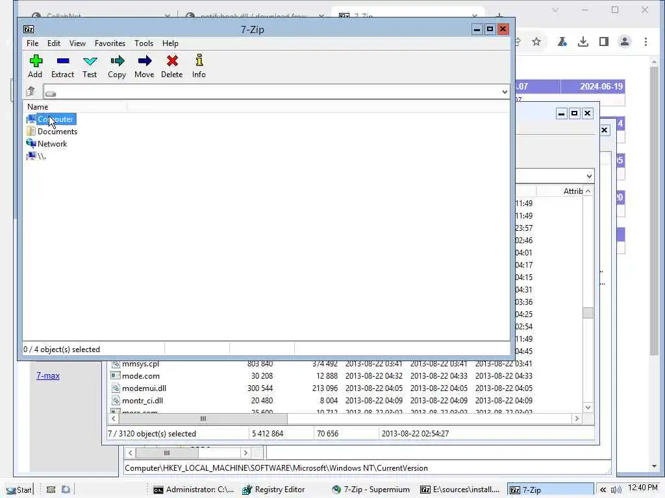Open browser downloads icon
This screenshot has width=665, height=498.
pos(583,41)
